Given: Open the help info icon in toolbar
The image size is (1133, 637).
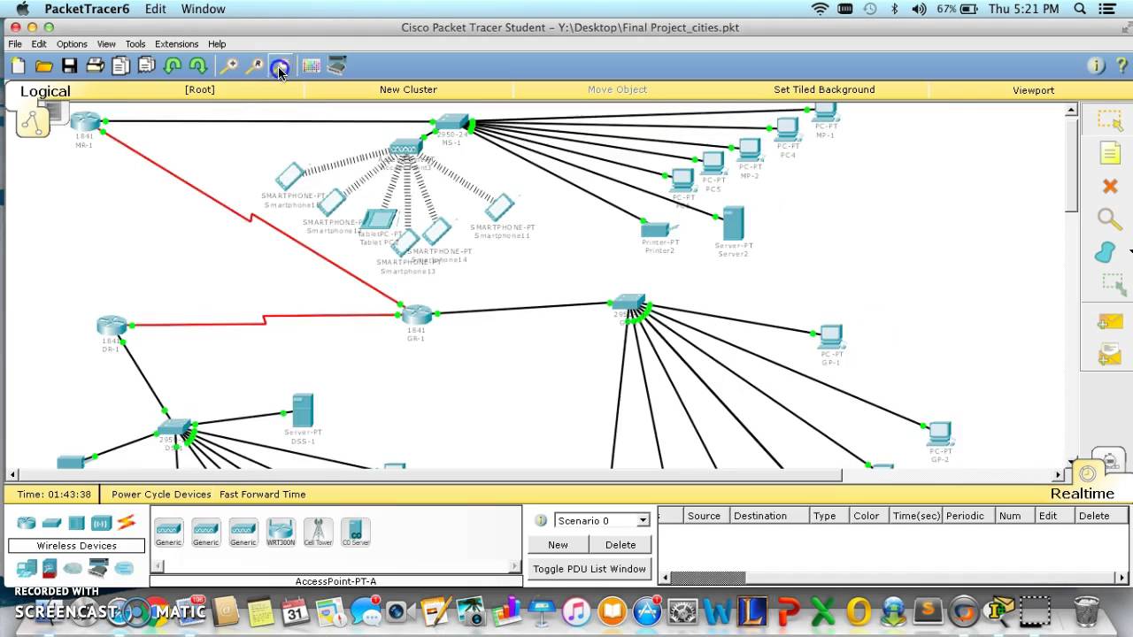Looking at the screenshot, I should pyautogui.click(x=1096, y=66).
